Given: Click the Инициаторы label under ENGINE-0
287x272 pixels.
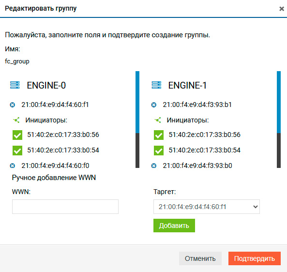Looking at the screenshot, I should point(46,120).
